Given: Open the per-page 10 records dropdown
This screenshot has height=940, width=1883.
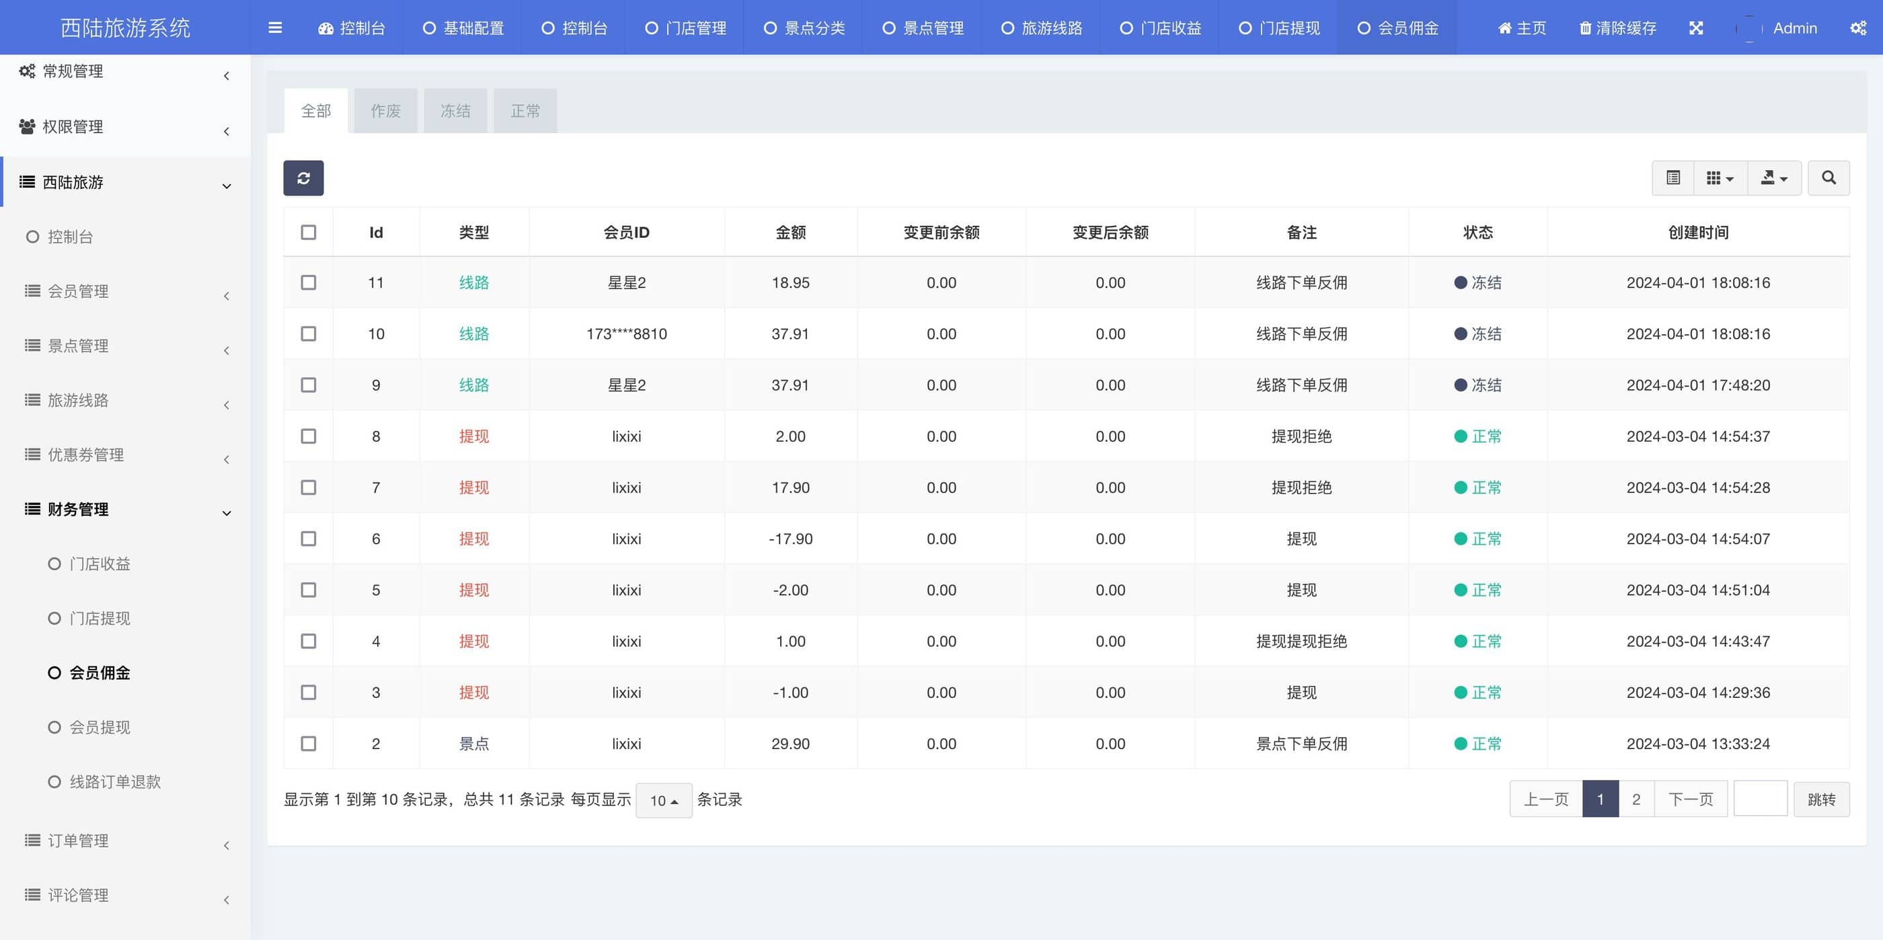Looking at the screenshot, I should click(x=664, y=800).
